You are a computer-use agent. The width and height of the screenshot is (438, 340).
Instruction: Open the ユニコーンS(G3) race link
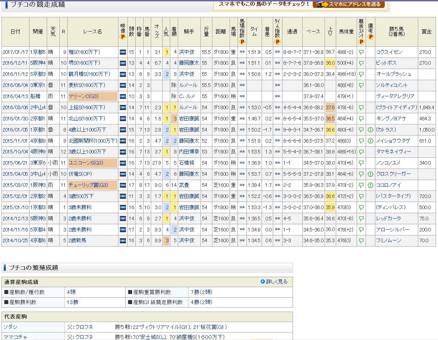(86, 163)
